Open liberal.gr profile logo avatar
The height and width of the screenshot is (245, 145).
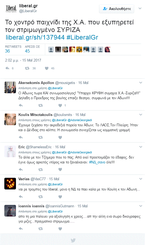click(11, 9)
